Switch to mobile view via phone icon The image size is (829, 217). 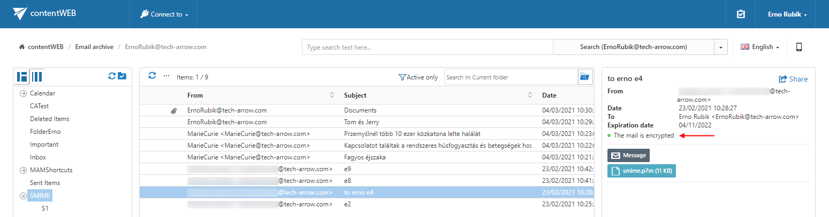click(799, 47)
